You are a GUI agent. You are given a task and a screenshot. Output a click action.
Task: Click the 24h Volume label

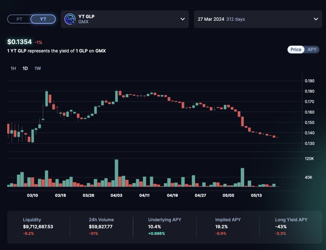click(x=102, y=220)
